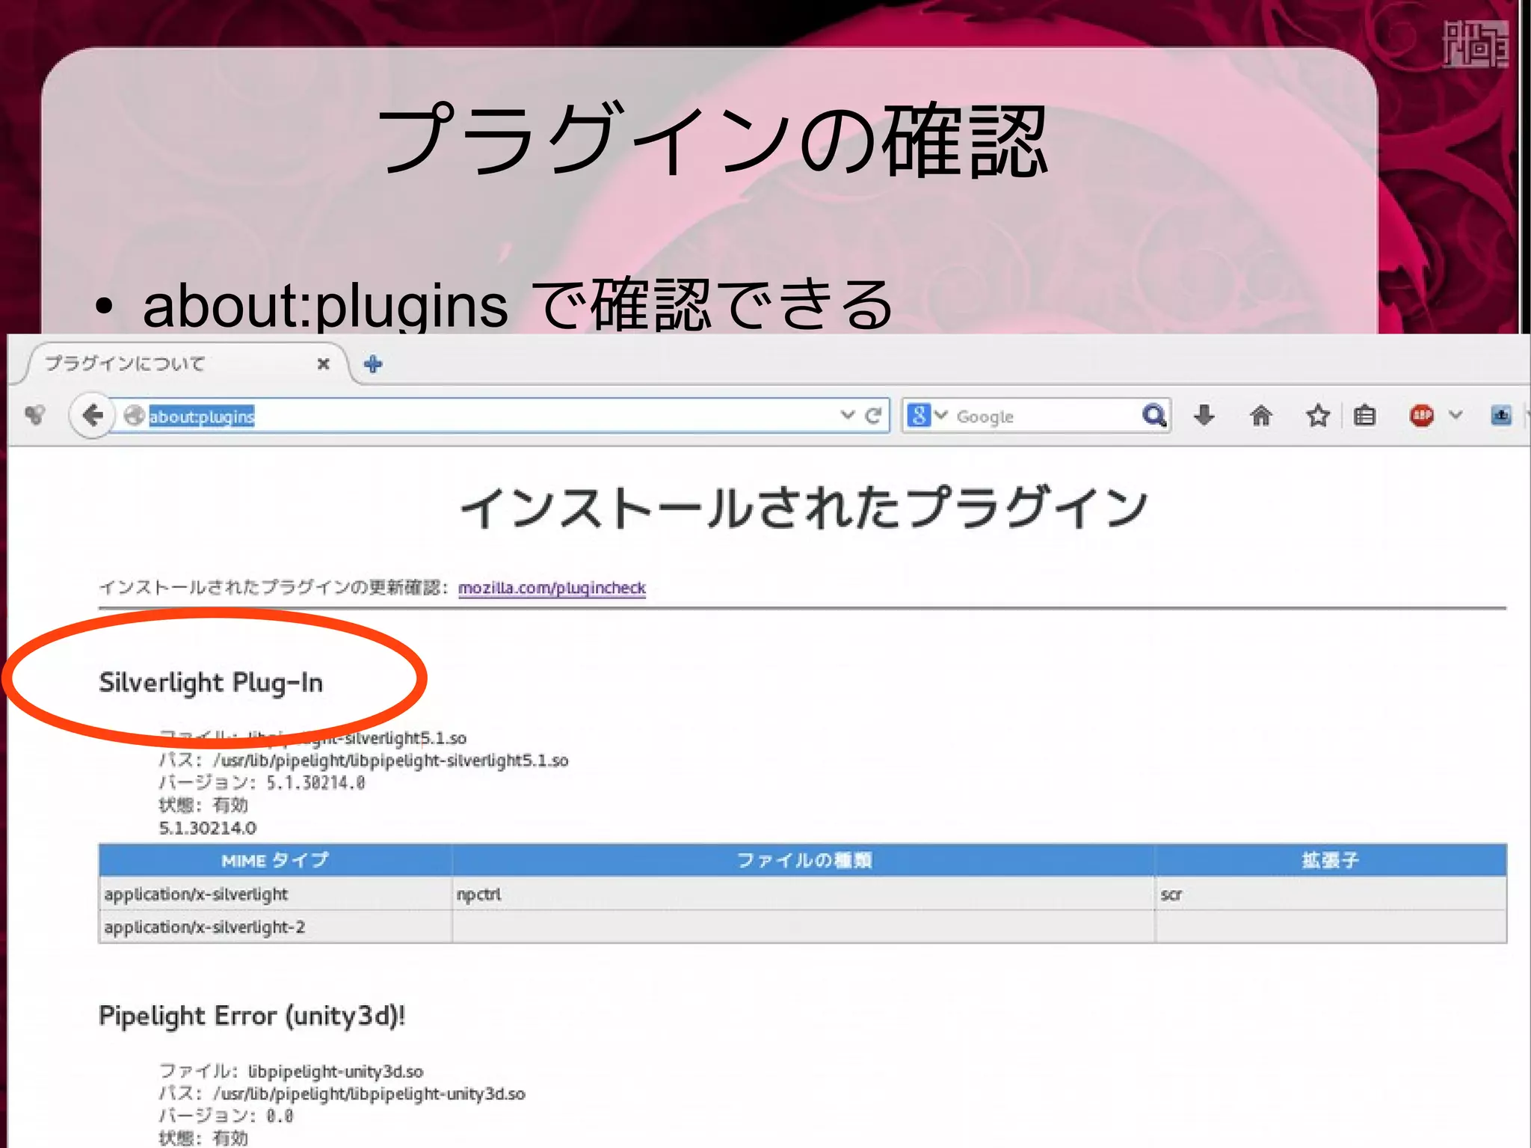Expand the Adblock Plus dropdown arrow
The width and height of the screenshot is (1531, 1148).
click(x=1455, y=415)
